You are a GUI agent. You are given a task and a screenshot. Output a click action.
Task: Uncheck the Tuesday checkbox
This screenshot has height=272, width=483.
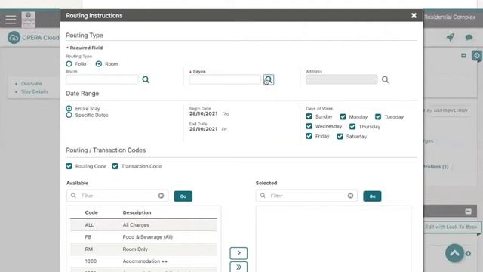pyautogui.click(x=378, y=117)
